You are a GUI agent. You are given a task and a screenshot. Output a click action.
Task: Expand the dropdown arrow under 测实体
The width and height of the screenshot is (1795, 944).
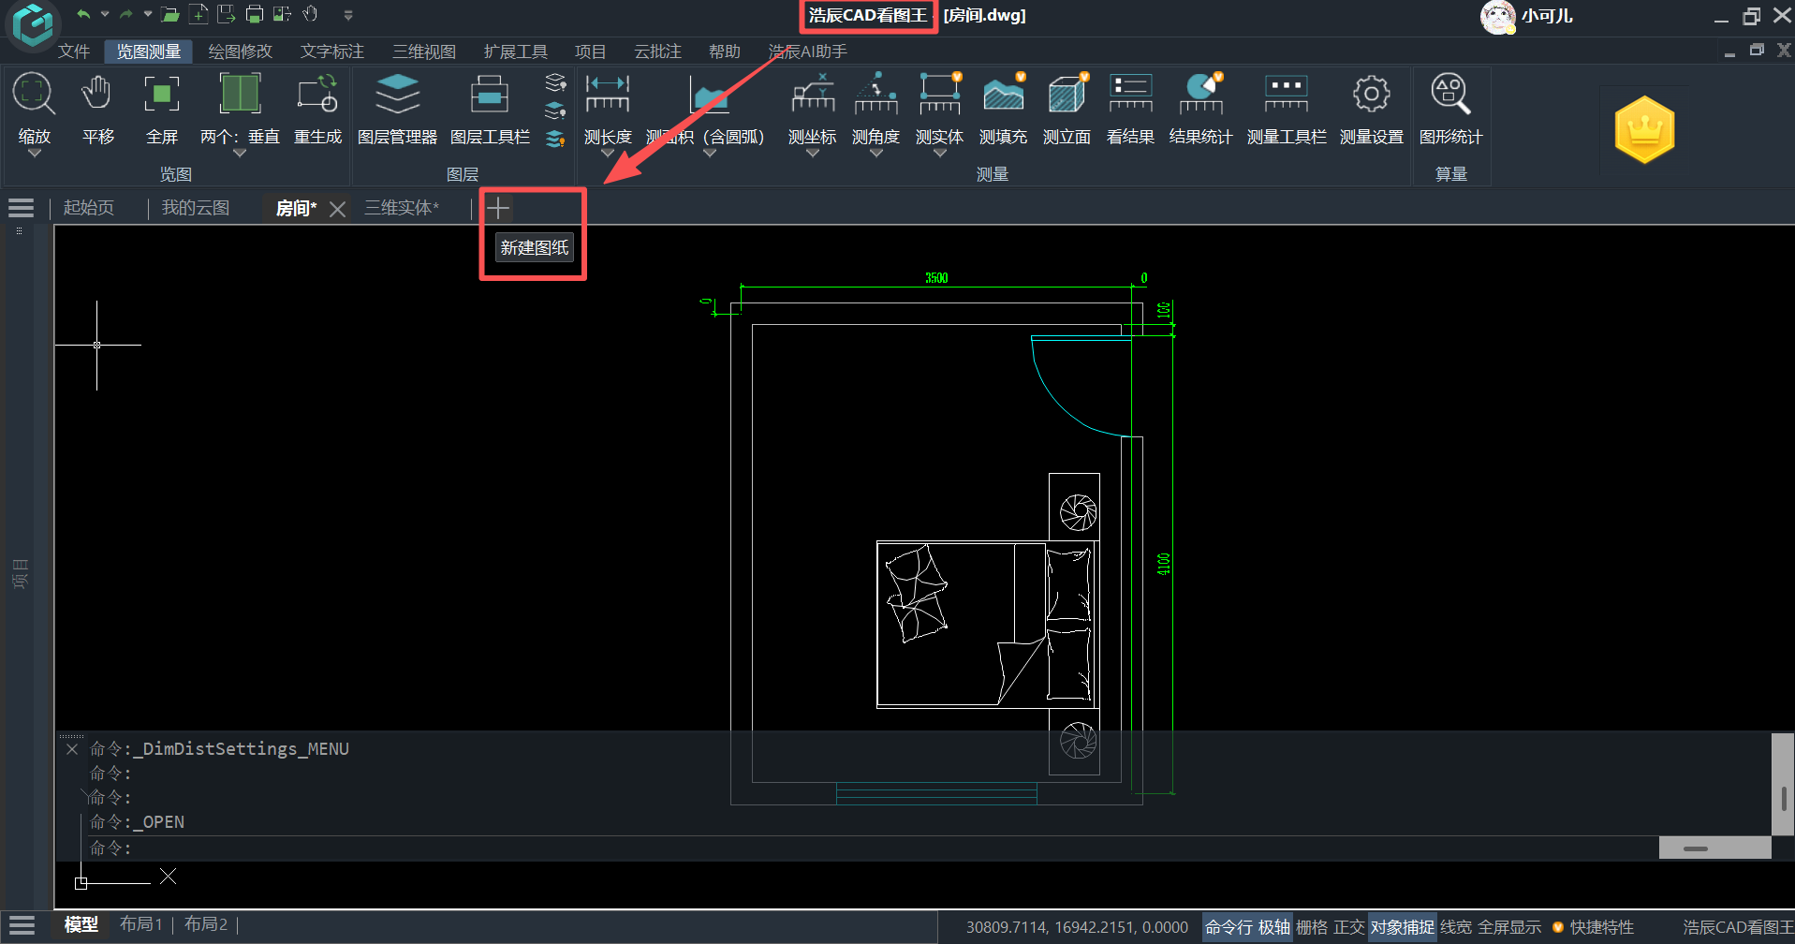(x=939, y=154)
